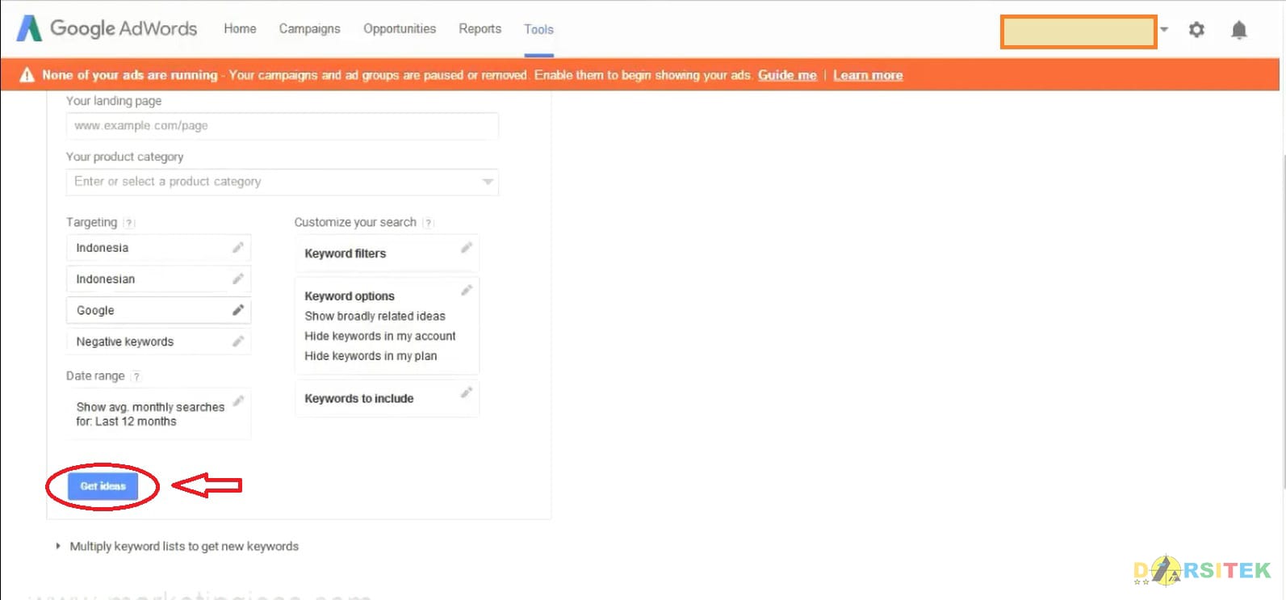Select the Indonesian language box

(x=158, y=279)
